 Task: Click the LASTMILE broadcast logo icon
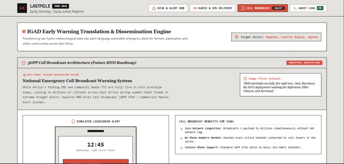(22, 8)
